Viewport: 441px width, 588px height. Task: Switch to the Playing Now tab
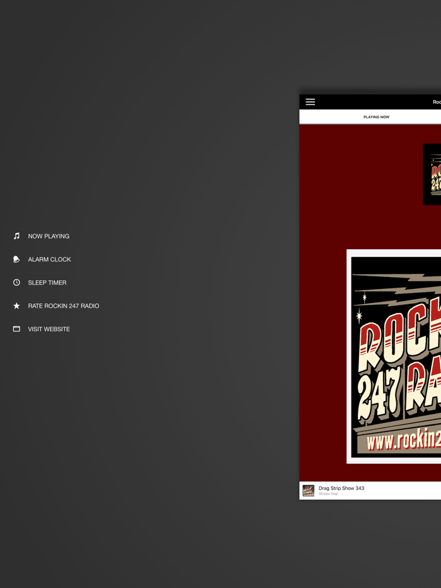tap(377, 117)
